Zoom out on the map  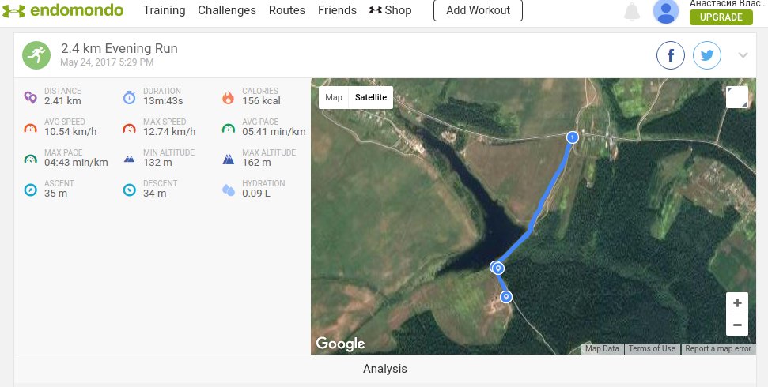click(737, 324)
